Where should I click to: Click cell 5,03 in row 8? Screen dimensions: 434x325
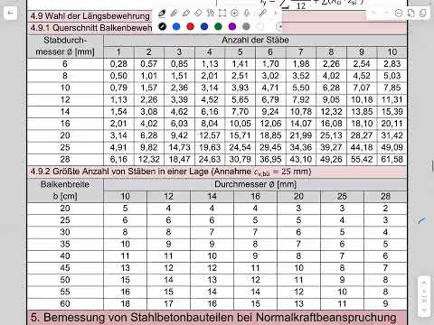tap(392, 76)
